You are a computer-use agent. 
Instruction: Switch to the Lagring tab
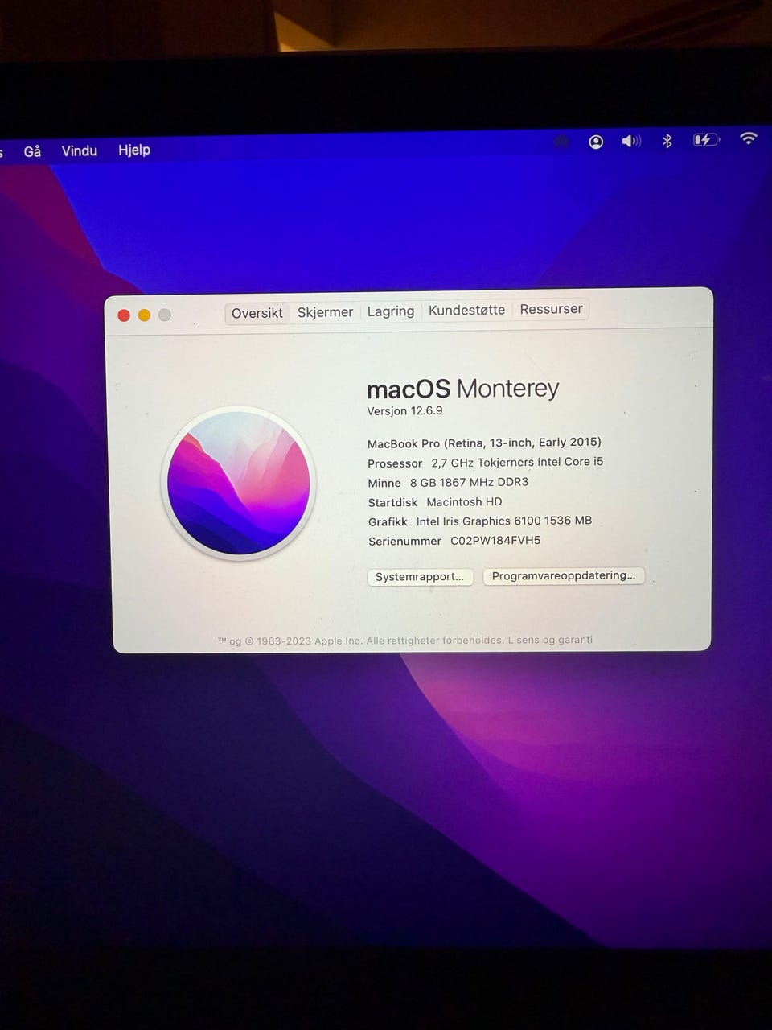(x=391, y=311)
